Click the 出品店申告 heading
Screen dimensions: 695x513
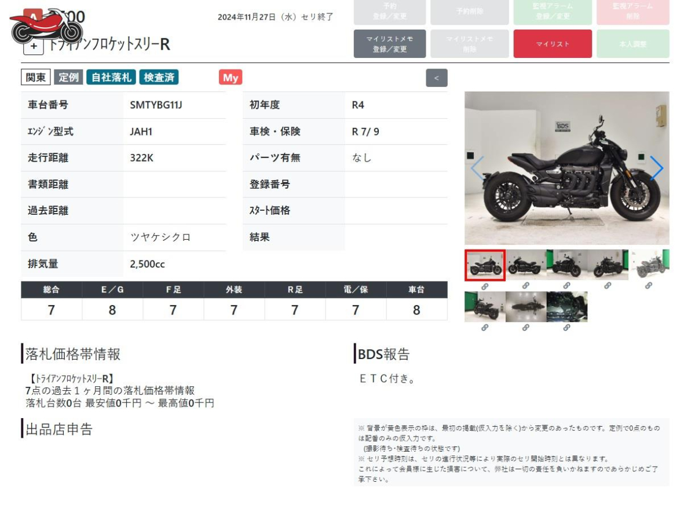point(59,429)
